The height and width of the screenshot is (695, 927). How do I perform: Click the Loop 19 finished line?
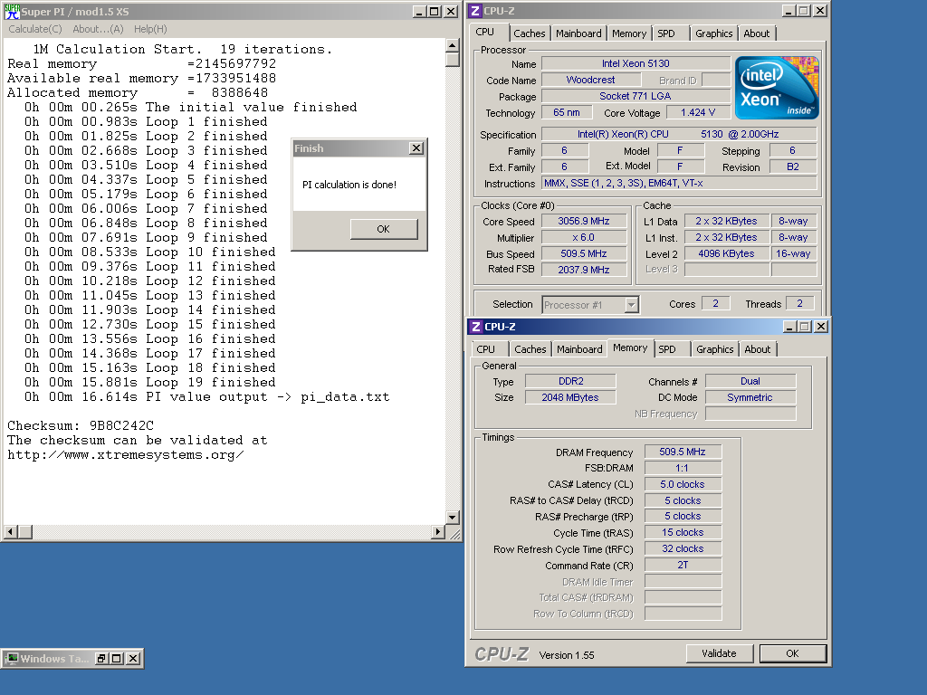[149, 383]
